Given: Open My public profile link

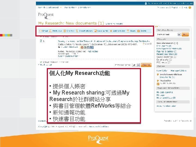Looking at the screenshot, I should tap(165, 92).
